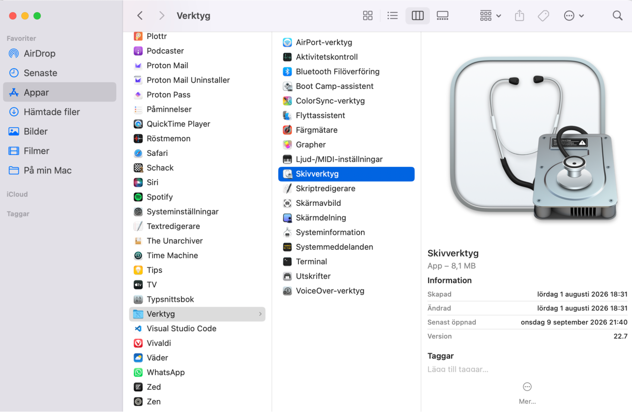Go back with the left chevron
The image size is (632, 412).
[140, 15]
